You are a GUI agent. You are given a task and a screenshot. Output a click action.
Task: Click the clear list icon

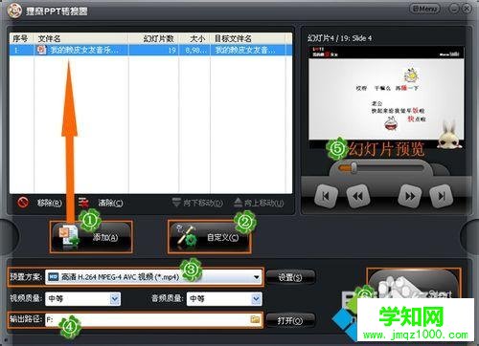pos(84,203)
